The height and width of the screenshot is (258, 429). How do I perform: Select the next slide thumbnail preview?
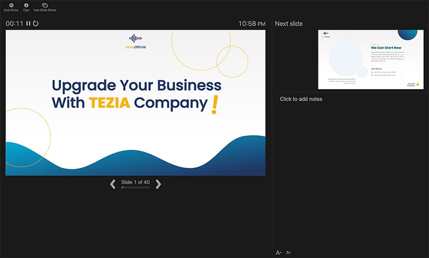pos(370,59)
